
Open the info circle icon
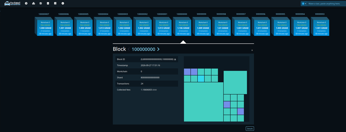point(63,3)
